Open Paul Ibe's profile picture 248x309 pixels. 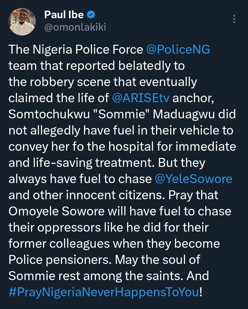(x=22, y=21)
